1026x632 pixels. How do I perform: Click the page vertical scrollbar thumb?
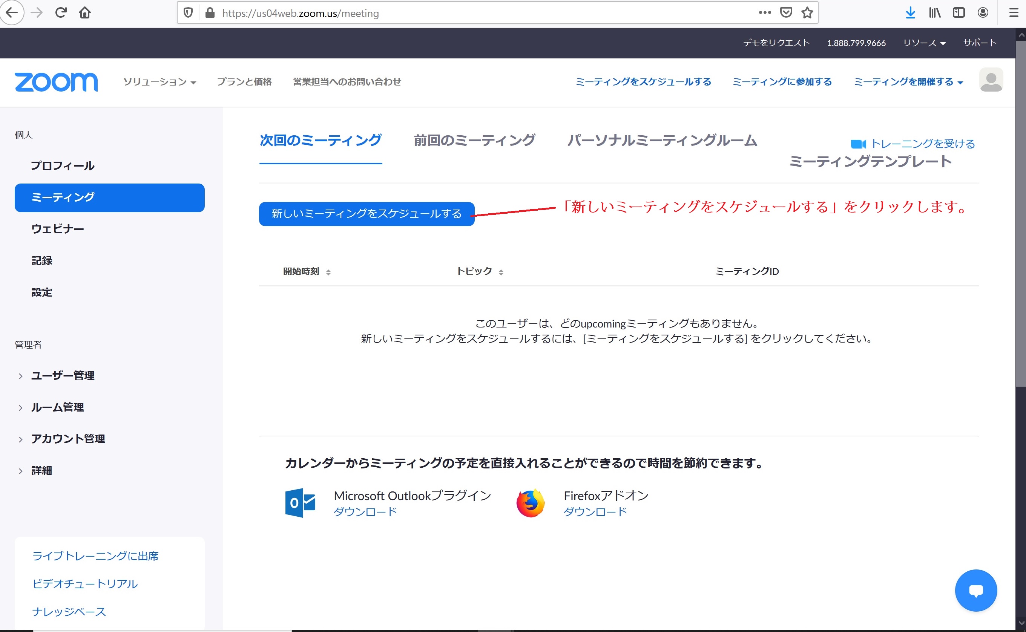tap(1021, 214)
